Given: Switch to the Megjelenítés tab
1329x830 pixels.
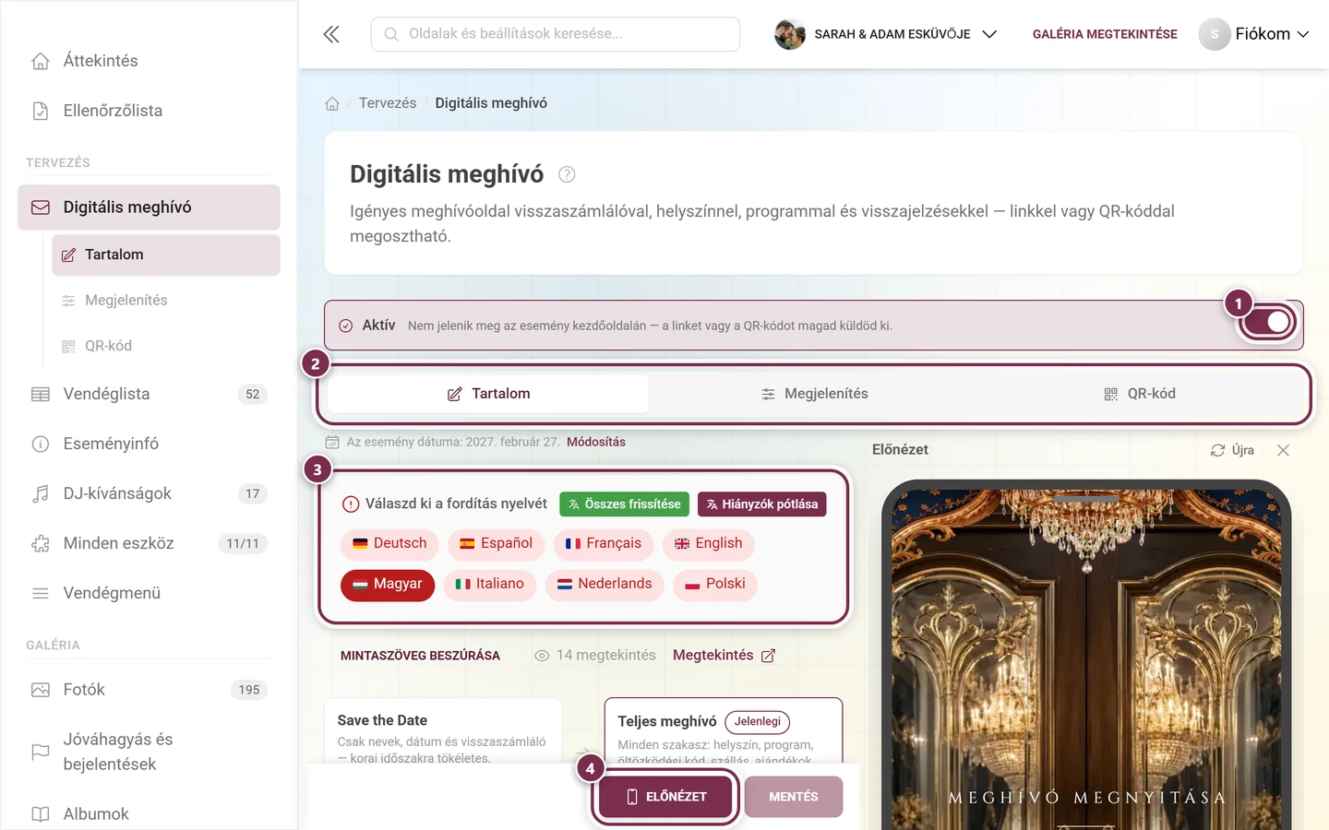Looking at the screenshot, I should coord(815,394).
